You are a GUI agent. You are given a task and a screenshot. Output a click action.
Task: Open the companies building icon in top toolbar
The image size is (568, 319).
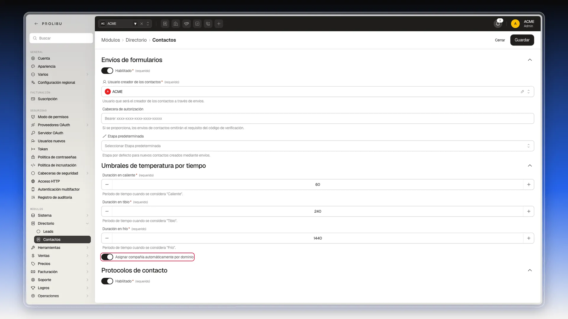click(x=176, y=24)
